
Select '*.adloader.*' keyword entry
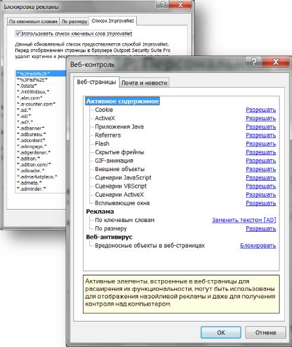31,171
